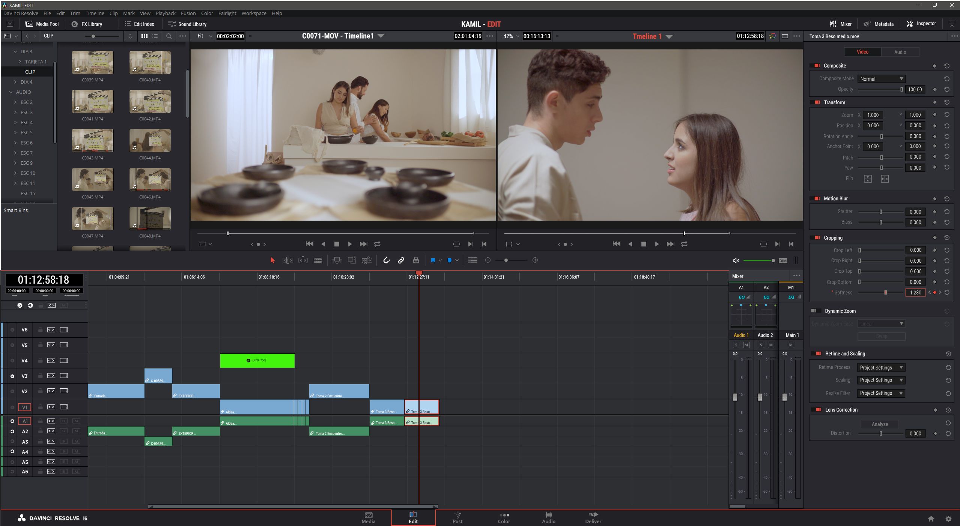960x526 pixels.
Task: Click the Replace Clip toolbar icon
Action: point(367,260)
